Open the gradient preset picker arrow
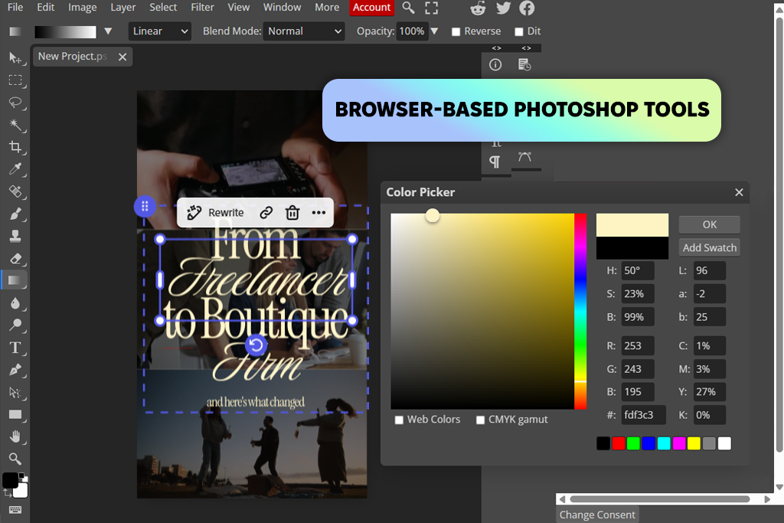 point(108,31)
